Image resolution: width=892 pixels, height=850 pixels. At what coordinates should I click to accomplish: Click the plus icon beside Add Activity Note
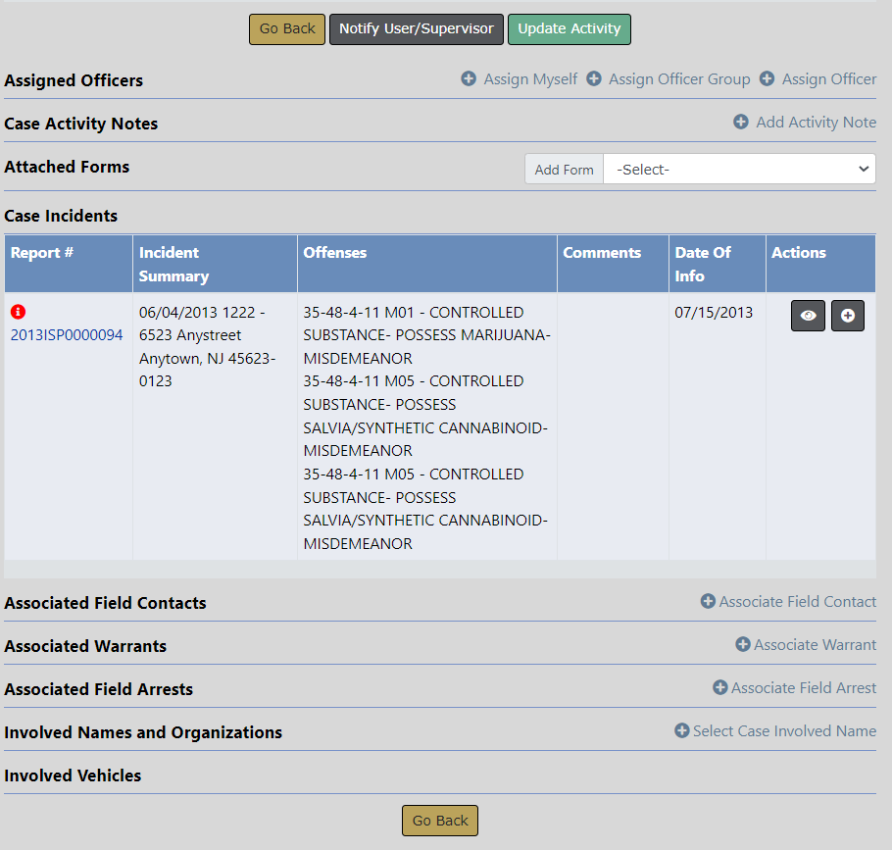[741, 122]
